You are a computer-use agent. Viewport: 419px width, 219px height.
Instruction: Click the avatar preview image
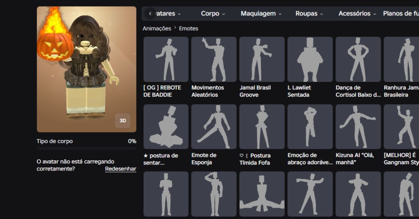pos(87,69)
